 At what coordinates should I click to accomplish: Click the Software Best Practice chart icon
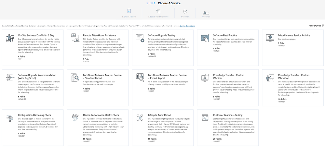coord(205,38)
